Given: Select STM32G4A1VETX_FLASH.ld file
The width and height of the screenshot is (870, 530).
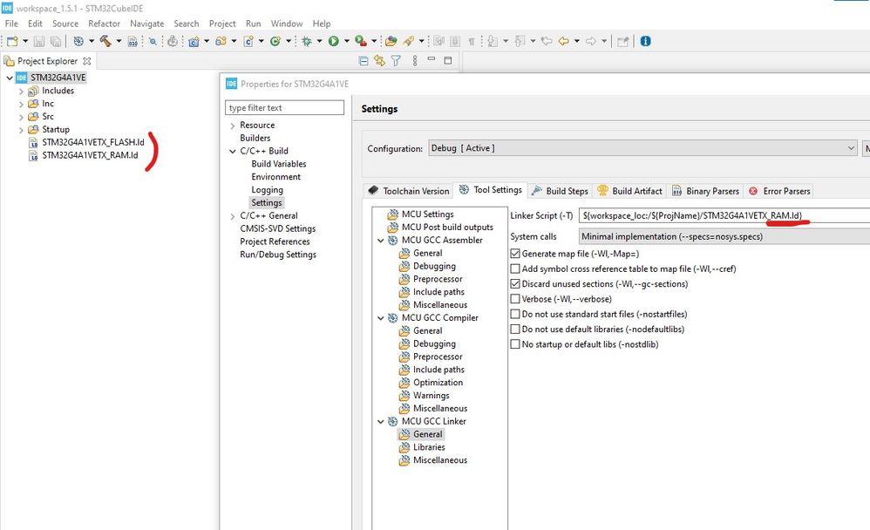Looking at the screenshot, I should (92, 142).
